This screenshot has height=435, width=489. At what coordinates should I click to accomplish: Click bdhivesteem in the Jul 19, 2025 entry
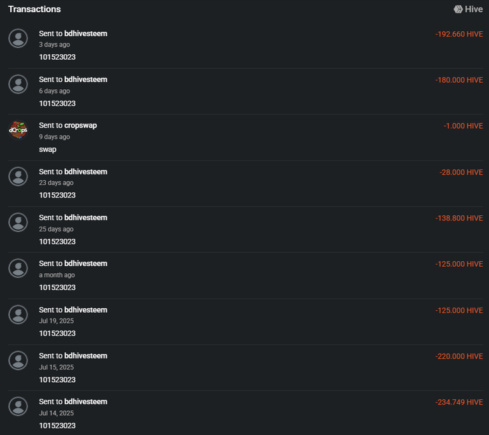(85, 310)
